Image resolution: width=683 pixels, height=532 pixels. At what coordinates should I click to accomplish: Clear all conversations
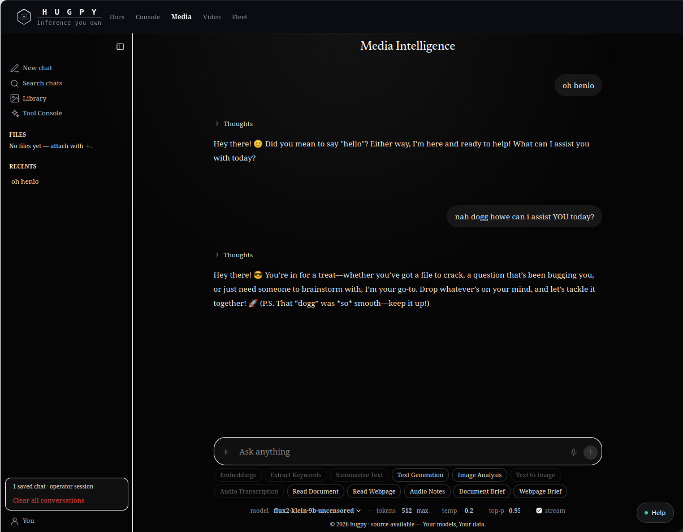pos(49,500)
